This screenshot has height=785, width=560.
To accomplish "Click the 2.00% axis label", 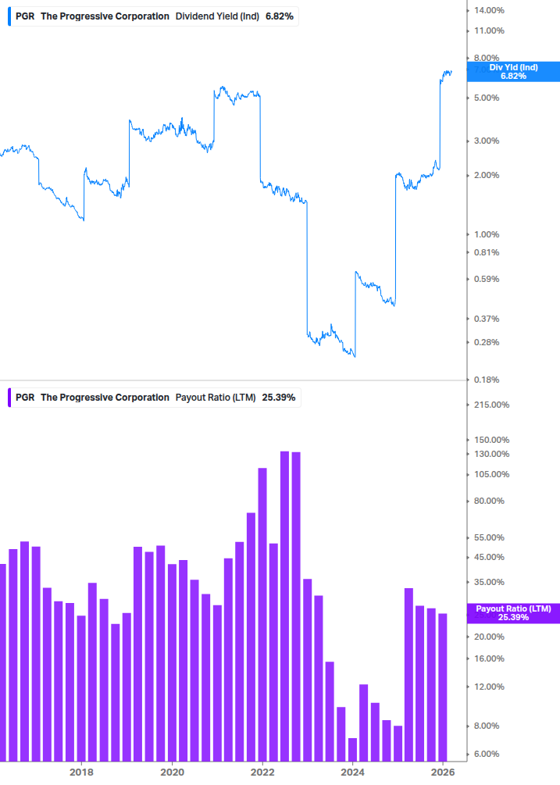I will pos(487,176).
